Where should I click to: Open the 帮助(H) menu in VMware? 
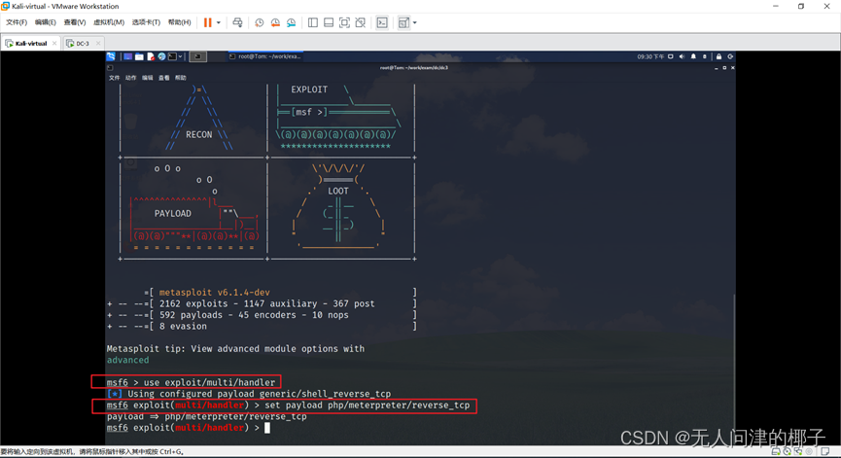(179, 22)
